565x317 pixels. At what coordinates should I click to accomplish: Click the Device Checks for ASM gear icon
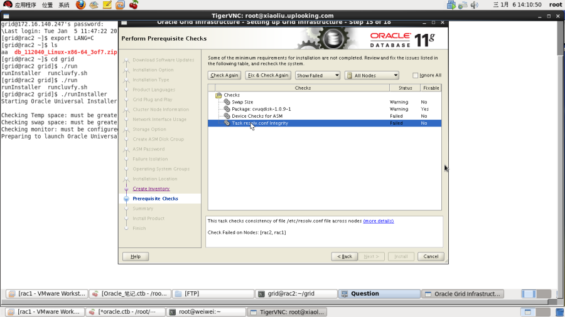[227, 116]
